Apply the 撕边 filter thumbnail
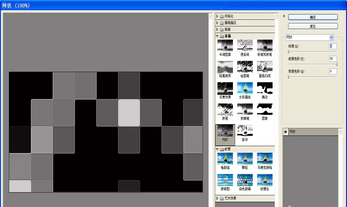Viewport: 347px width, 207px height. tap(265, 88)
